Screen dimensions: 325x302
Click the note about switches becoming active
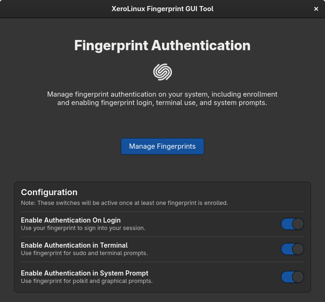[124, 203]
